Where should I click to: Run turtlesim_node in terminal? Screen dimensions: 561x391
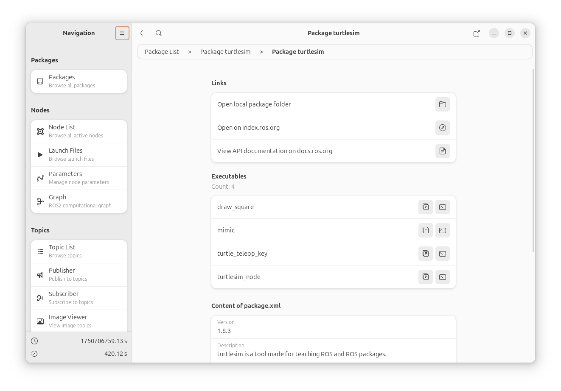pos(443,277)
